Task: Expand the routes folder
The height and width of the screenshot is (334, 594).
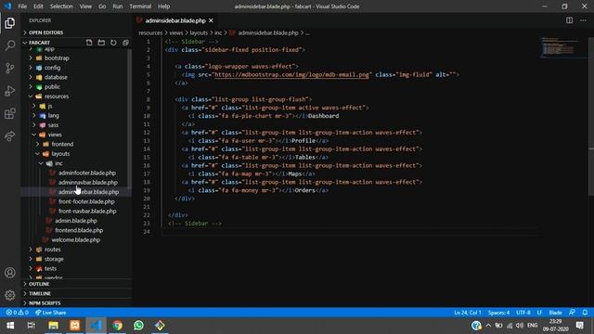Action: click(76, 250)
